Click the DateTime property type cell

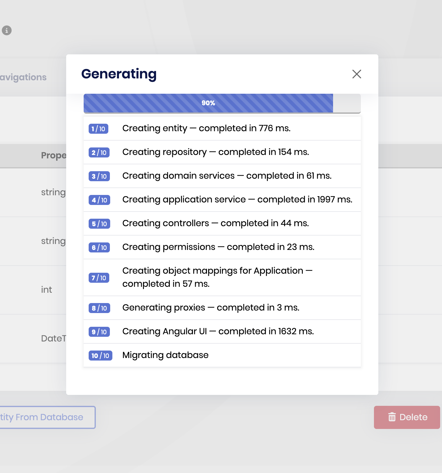click(53, 338)
